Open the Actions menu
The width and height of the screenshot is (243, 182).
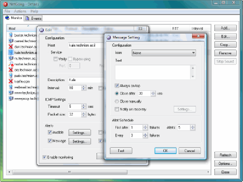coord(20,11)
